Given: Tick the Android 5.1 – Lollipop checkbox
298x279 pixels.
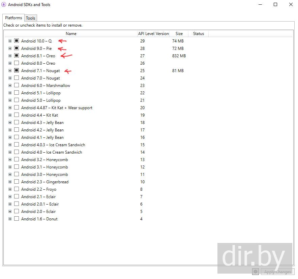Looking at the screenshot, I should (x=17, y=92).
